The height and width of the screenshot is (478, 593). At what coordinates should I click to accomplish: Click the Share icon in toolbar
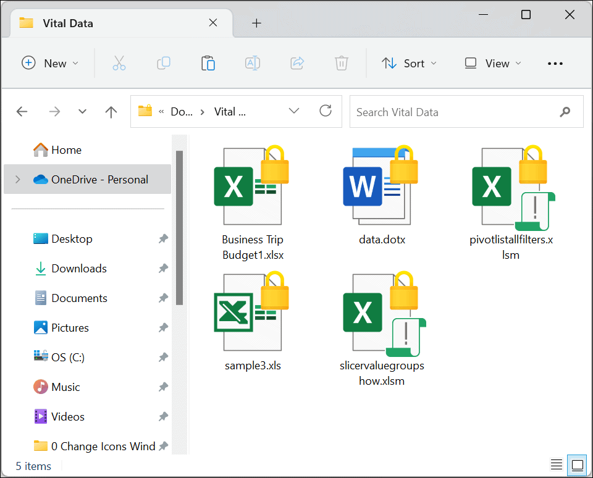pyautogui.click(x=297, y=63)
